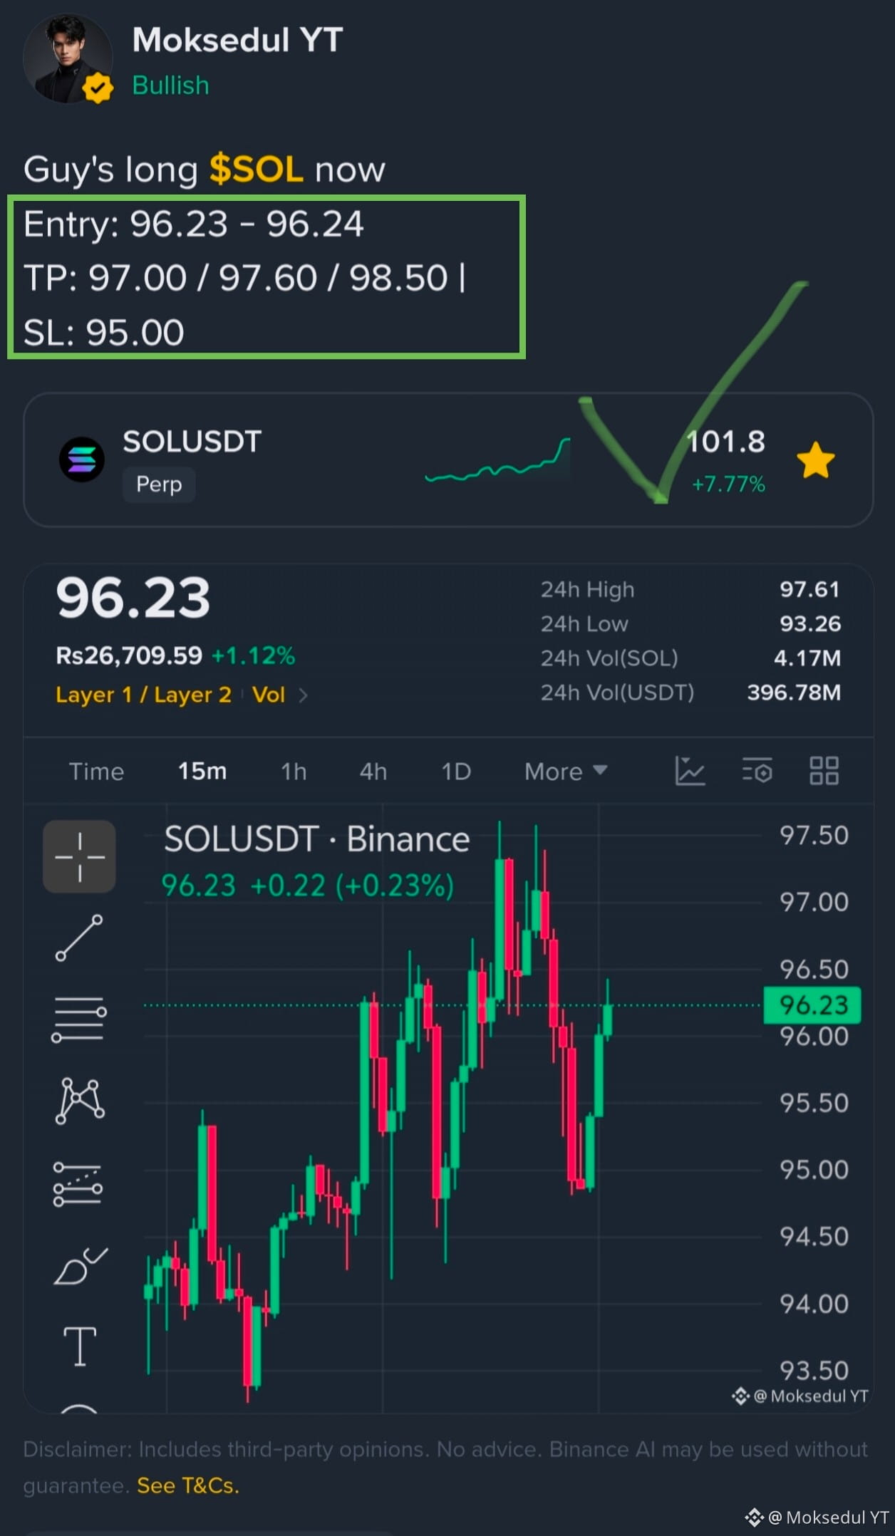Open the Vol tag link
This screenshot has height=1536, width=895.
pos(268,695)
